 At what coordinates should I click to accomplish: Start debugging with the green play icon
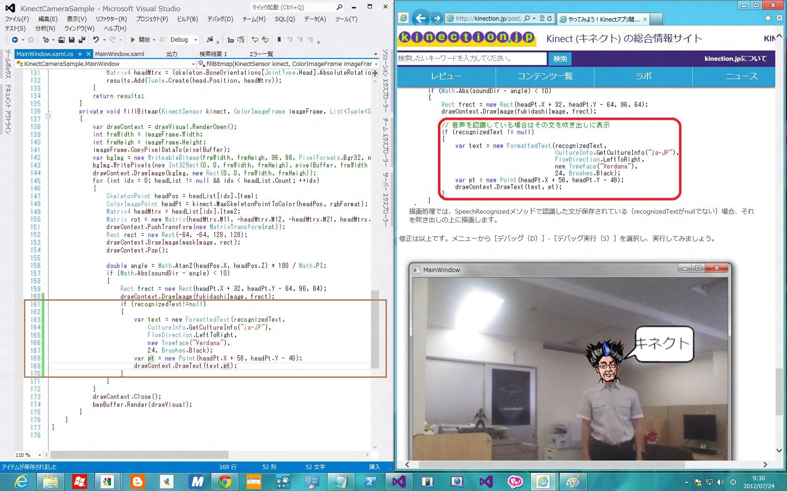pyautogui.click(x=133, y=40)
